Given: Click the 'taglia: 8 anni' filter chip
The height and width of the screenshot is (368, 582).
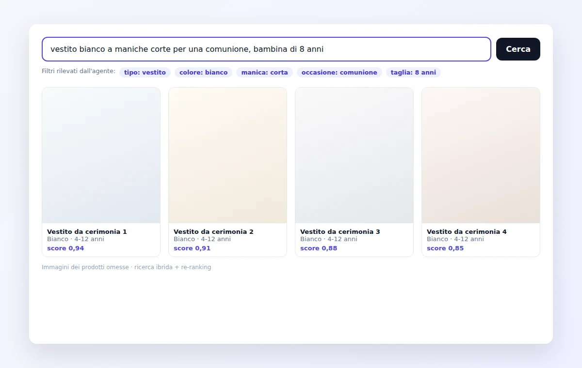Looking at the screenshot, I should point(413,73).
